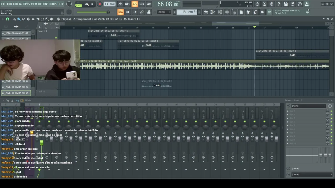Stop playback with the stop button
335x188 pixels.
point(92,4)
